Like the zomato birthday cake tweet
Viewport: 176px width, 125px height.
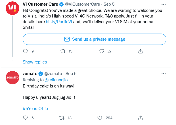coord(100,118)
